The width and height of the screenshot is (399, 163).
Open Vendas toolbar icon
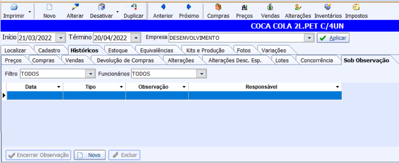point(270,7)
